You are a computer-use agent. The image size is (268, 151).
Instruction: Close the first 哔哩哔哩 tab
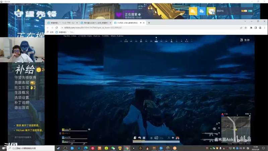click(77, 23)
